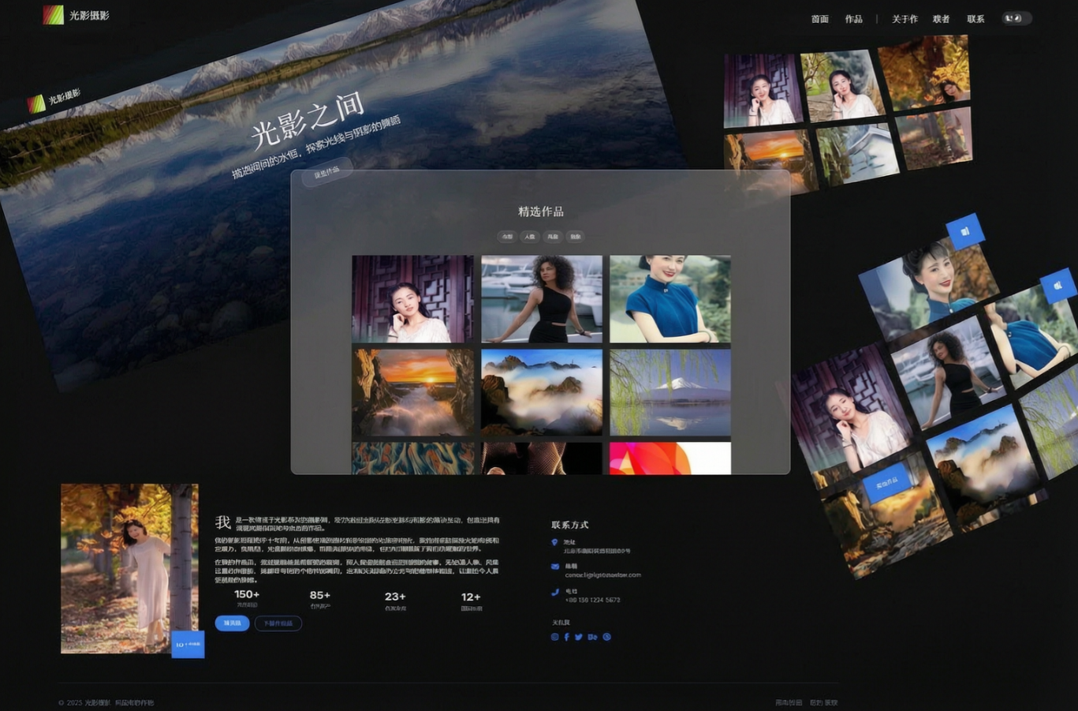Select the 全部 filter pill under 精选作品
The image size is (1078, 711).
506,237
